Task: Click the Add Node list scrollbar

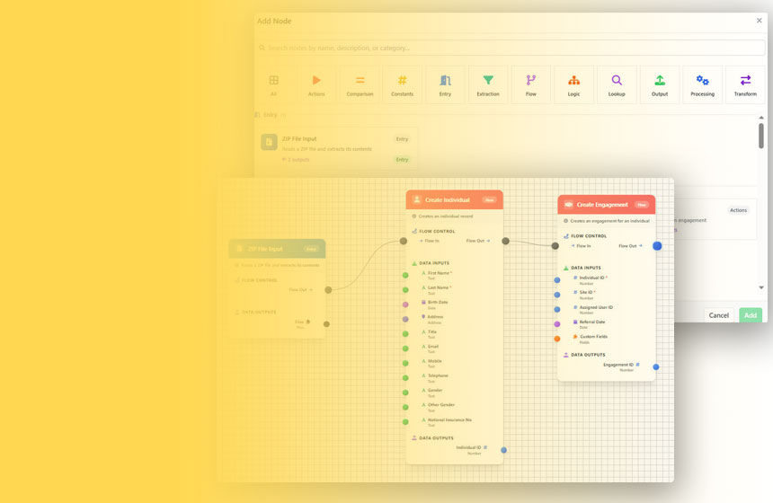Action: [x=761, y=137]
